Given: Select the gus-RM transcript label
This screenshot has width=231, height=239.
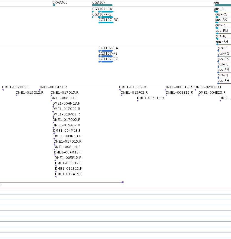Looking at the screenshot, I should click(x=222, y=31).
